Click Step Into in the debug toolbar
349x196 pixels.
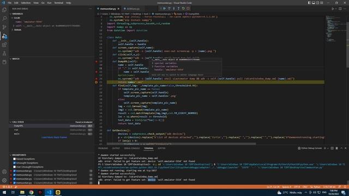click(174, 9)
